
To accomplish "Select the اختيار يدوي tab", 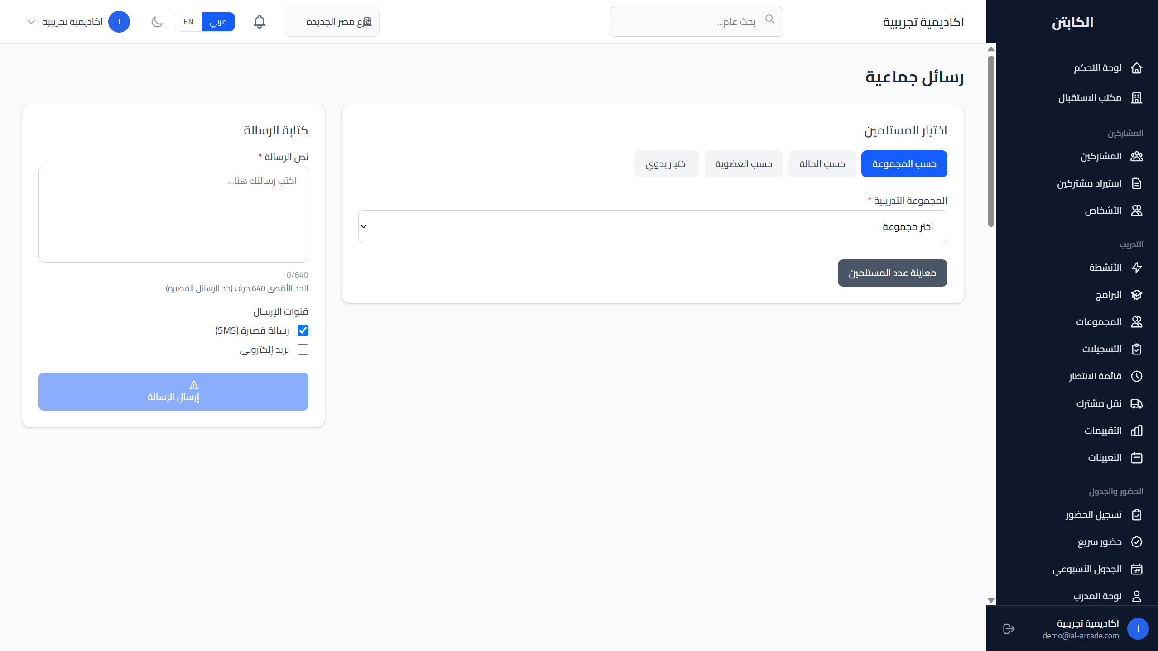I will [667, 164].
